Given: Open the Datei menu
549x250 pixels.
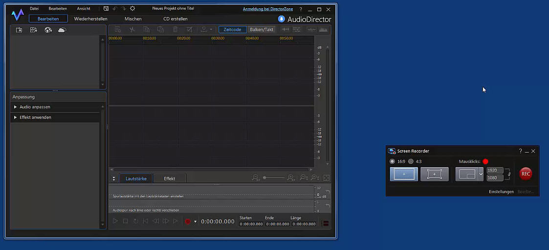Looking at the screenshot, I should point(34,8).
